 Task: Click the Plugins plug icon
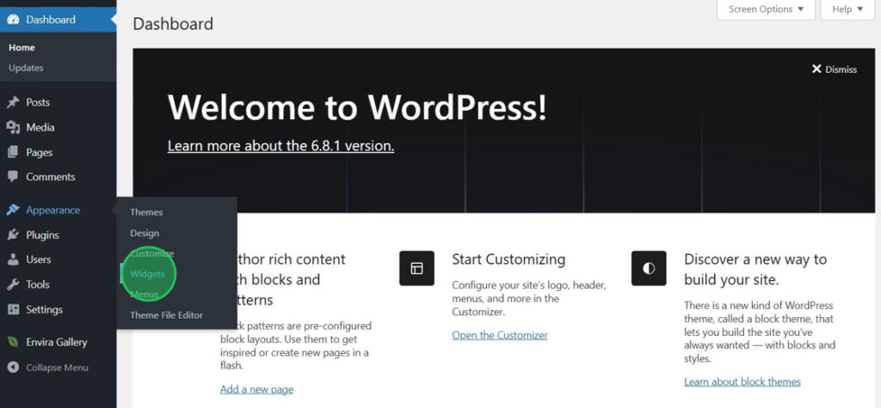pos(13,234)
